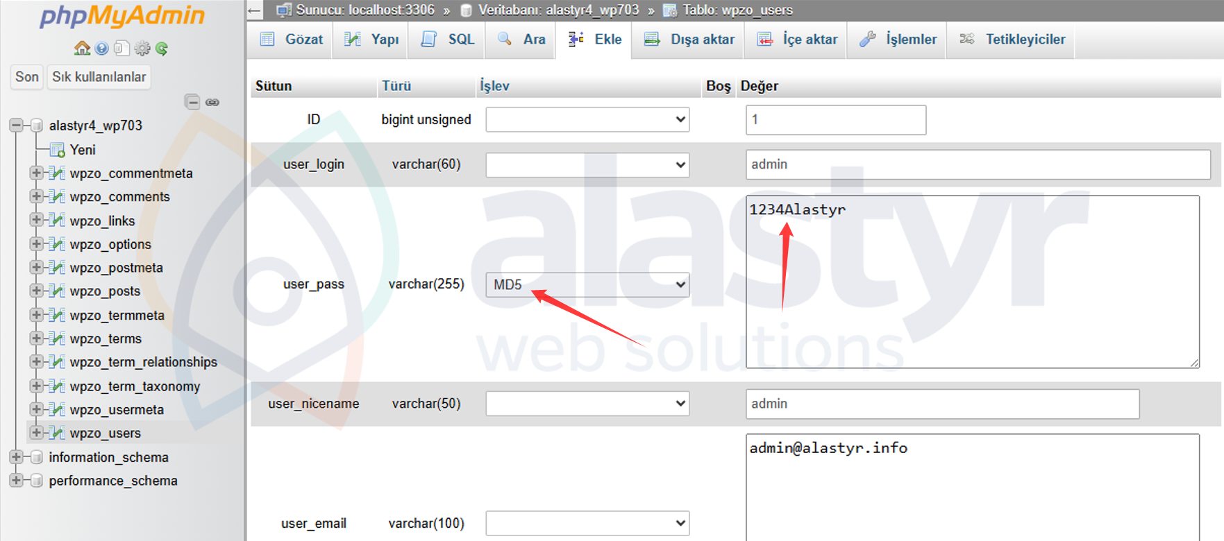Open the SQL documentation icon in sidebar

pyautogui.click(x=121, y=48)
